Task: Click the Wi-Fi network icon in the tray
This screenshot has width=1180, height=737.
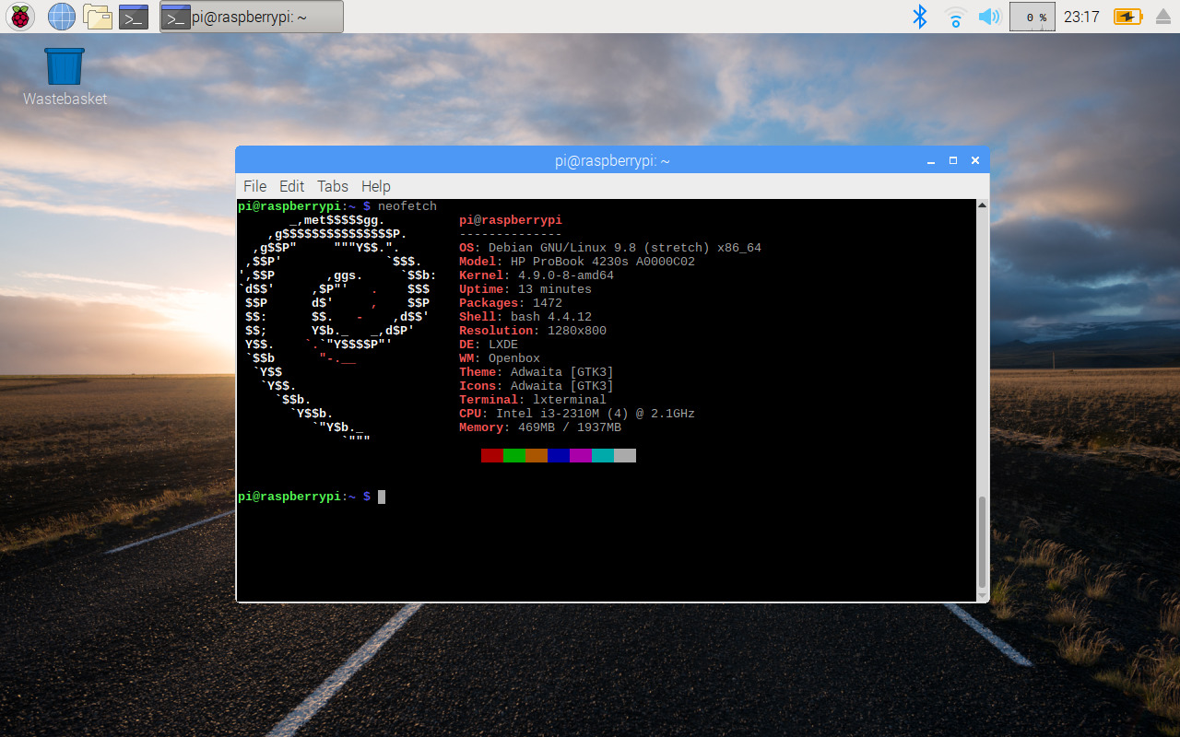Action: [x=954, y=16]
